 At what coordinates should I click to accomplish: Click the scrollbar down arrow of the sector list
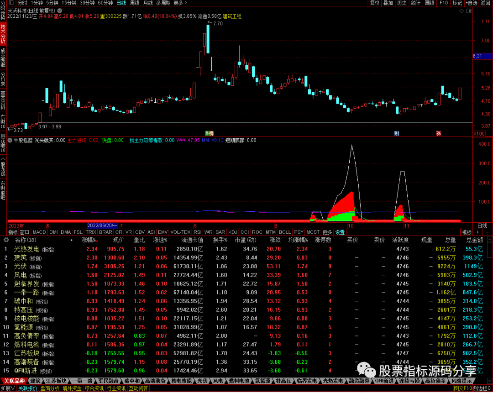coord(490,381)
